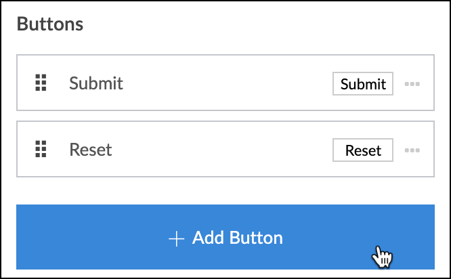Select the Submit row label text

coord(96,83)
